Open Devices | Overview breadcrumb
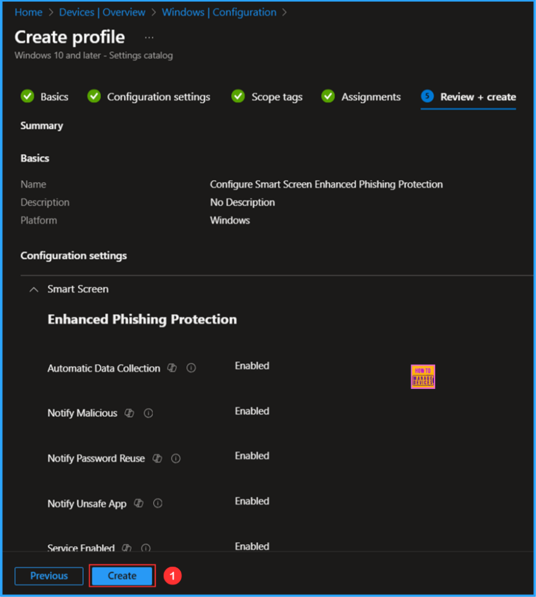The width and height of the screenshot is (536, 597). pos(102,12)
